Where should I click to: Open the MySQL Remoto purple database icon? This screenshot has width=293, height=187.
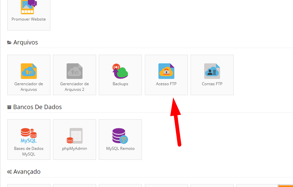(x=120, y=136)
